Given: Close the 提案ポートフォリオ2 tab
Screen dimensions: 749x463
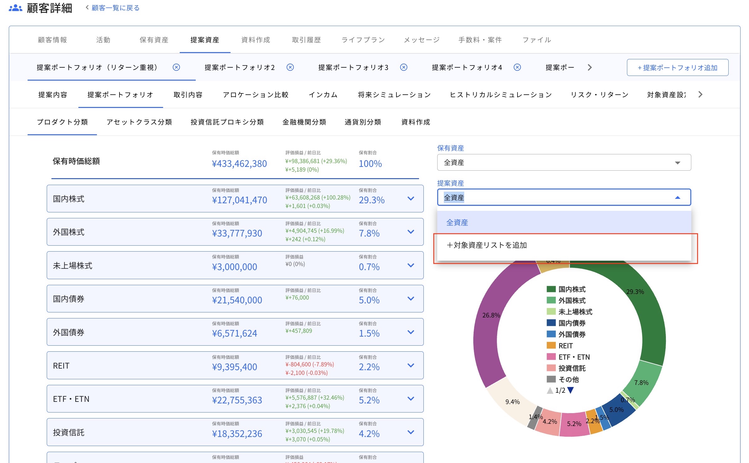Looking at the screenshot, I should (290, 67).
